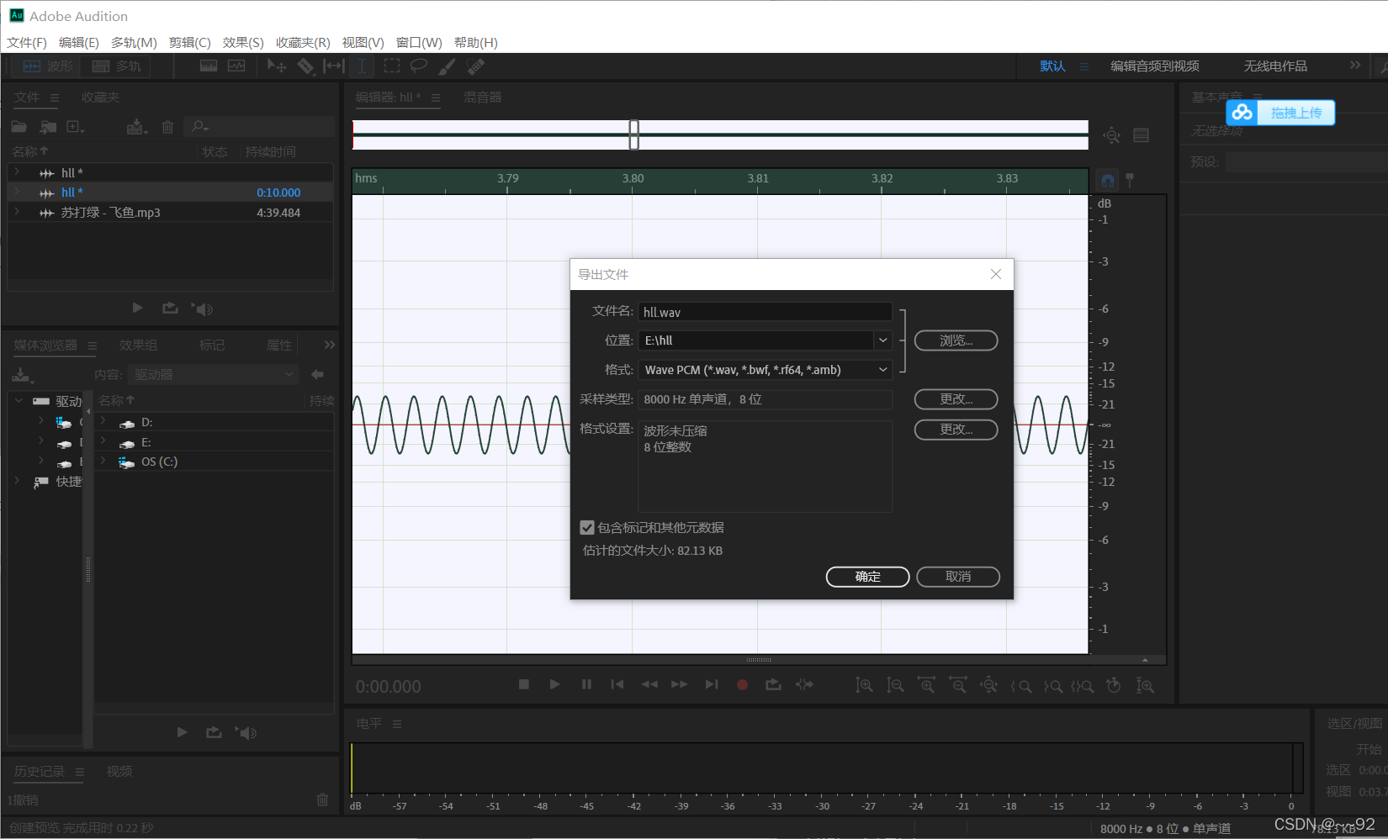Click the 拖拽上传 cloud upload button
This screenshot has width=1388, height=839.
1280,113
